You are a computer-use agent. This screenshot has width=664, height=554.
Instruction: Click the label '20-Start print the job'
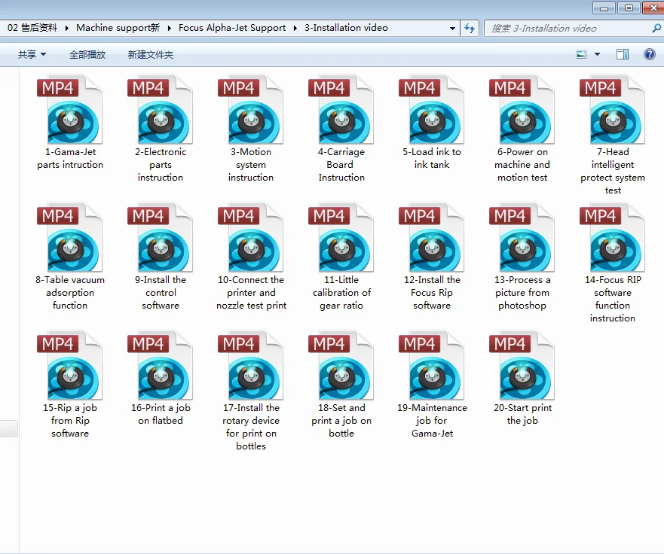(522, 414)
